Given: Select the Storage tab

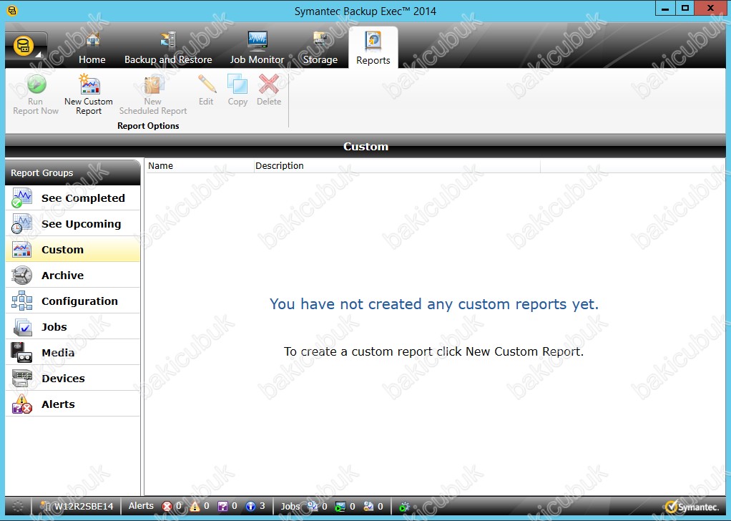Looking at the screenshot, I should click(x=320, y=49).
